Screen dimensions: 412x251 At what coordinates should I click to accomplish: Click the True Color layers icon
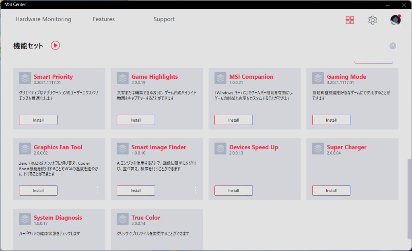[x=123, y=219]
